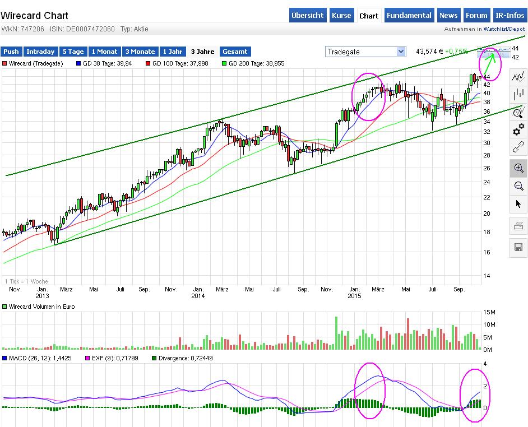Click the GD 200 Tage: 38,955 label

click(x=257, y=63)
